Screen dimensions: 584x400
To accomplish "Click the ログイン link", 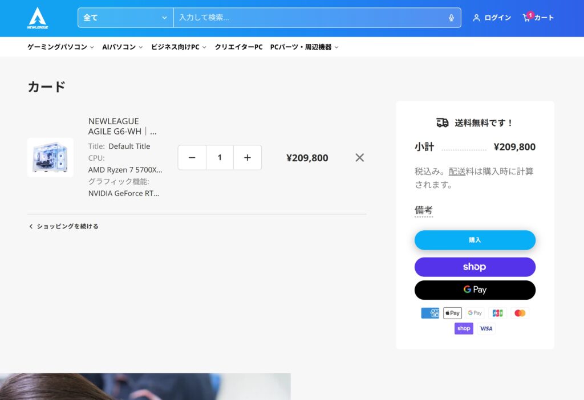I will (x=497, y=18).
